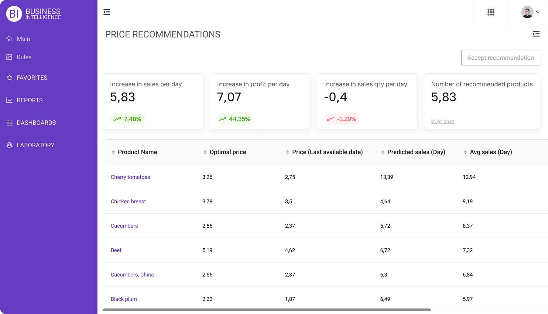This screenshot has height=314, width=548.
Task: Toggle the right-side panel menu icon
Action: coord(536,34)
